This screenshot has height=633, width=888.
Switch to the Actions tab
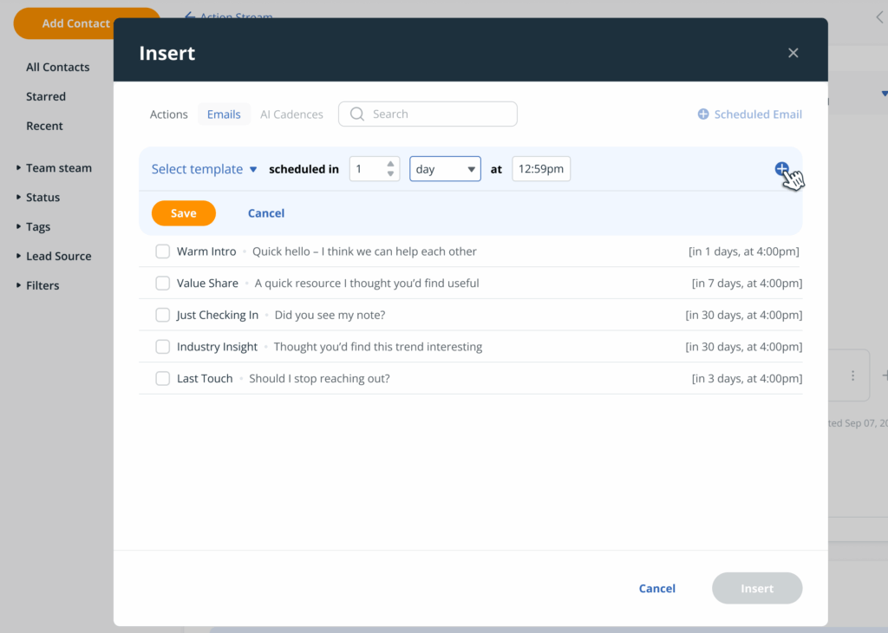pos(168,114)
